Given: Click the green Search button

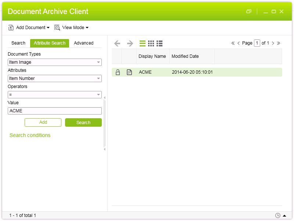Looking at the screenshot, I should pos(83,123).
